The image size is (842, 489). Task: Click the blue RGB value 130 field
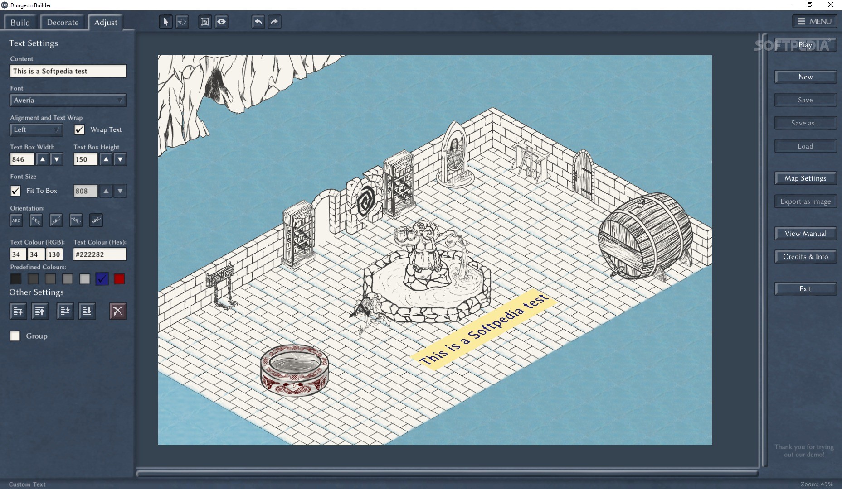[x=54, y=254]
